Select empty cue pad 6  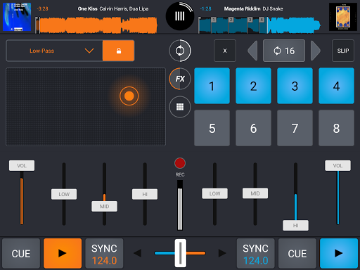tap(253, 128)
